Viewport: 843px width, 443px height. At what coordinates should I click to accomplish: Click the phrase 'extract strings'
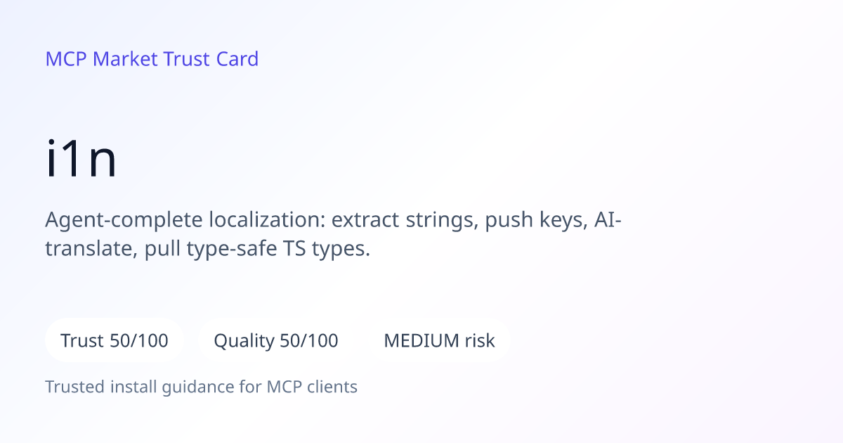(x=405, y=220)
